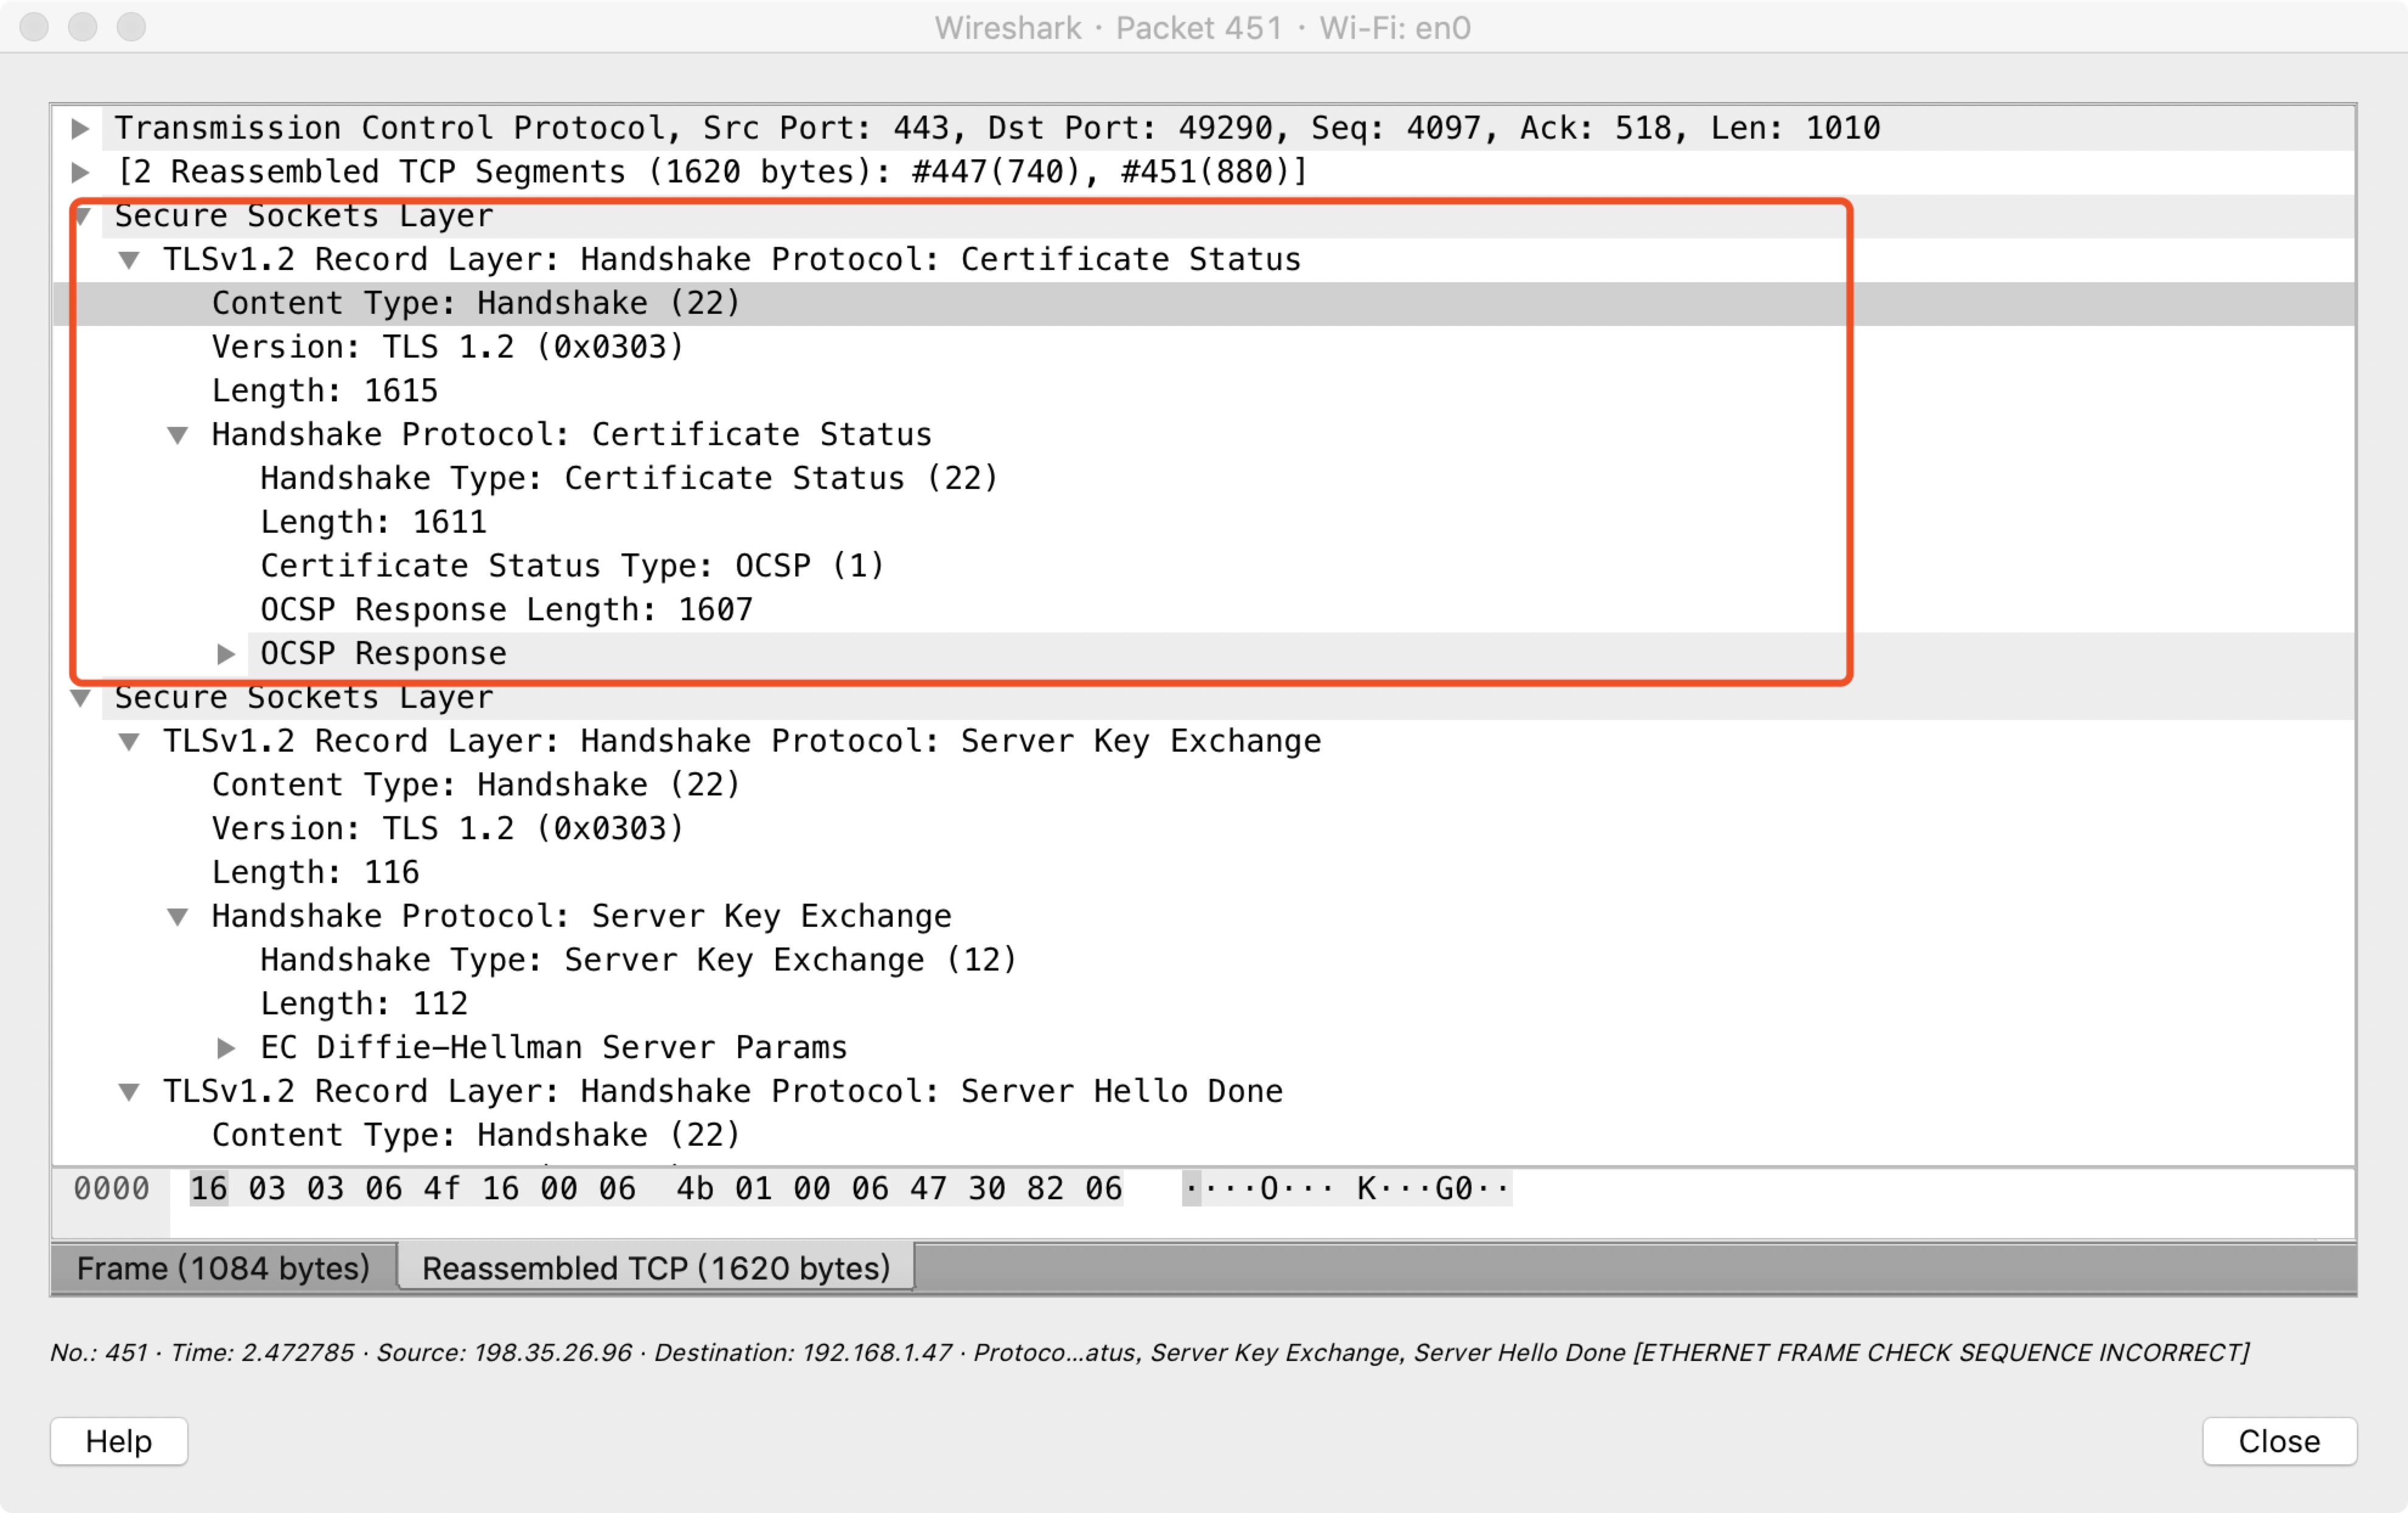Collapse TLSv1.2 Record Layer Certificate Status node

(129, 260)
